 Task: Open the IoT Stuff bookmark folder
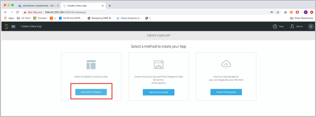coord(24,18)
